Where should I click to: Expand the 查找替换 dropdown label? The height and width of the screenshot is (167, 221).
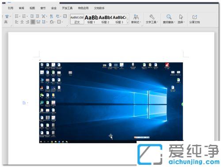(169, 22)
